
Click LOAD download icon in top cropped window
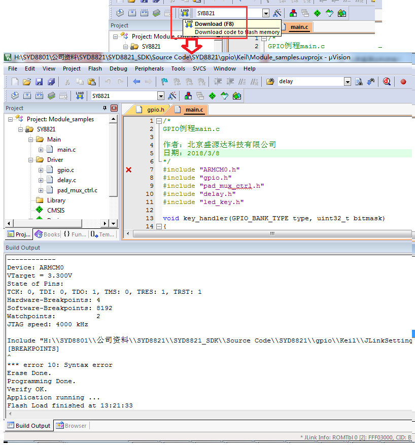coord(185,13)
